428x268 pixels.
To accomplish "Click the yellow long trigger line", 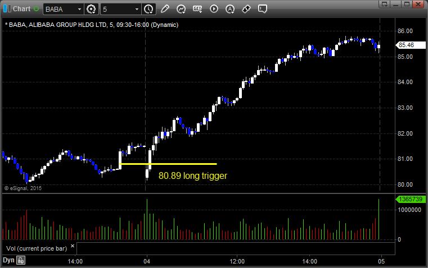I will click(x=168, y=164).
